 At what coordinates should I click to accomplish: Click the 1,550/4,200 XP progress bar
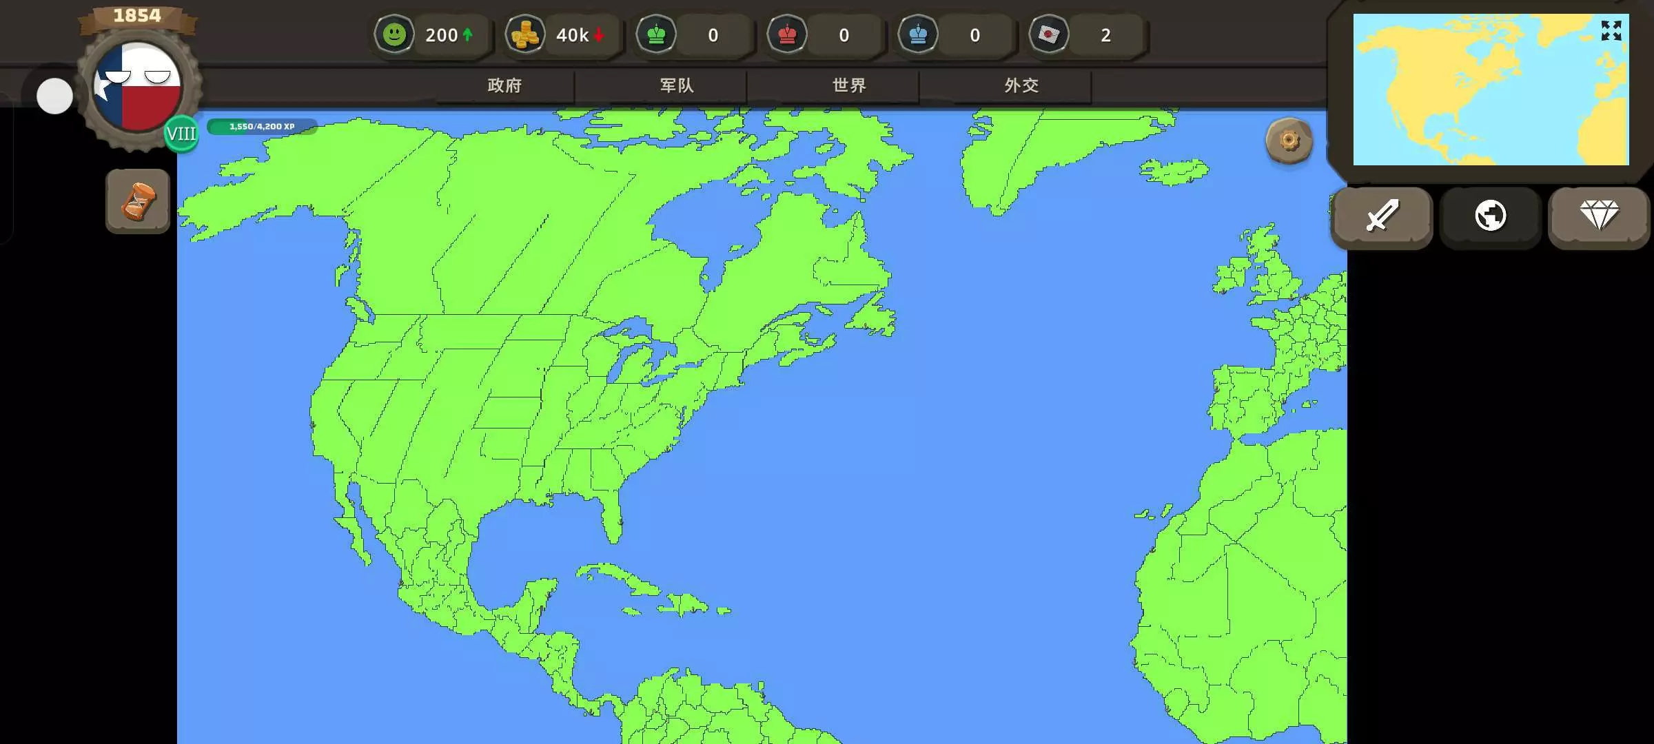click(x=262, y=127)
